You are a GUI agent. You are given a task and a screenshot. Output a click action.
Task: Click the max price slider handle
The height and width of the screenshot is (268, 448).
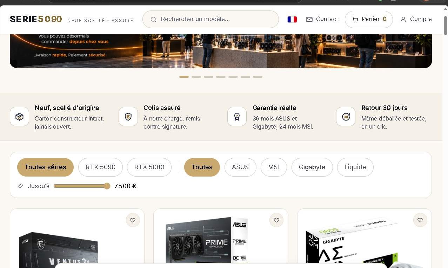(107, 186)
